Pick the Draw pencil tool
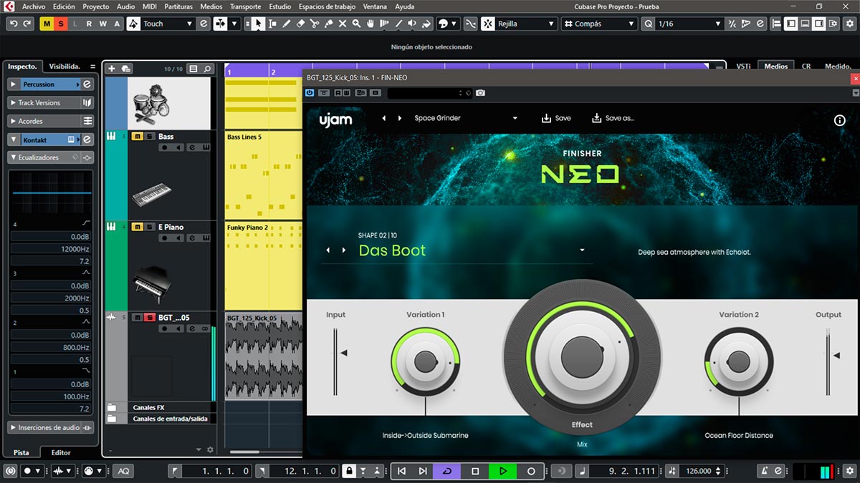Image resolution: width=860 pixels, height=483 pixels. coord(287,24)
